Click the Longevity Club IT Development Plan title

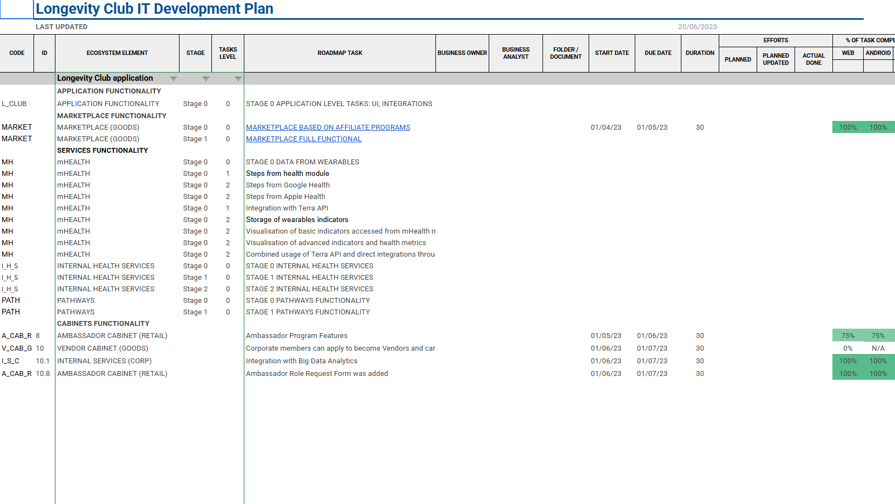(x=154, y=9)
